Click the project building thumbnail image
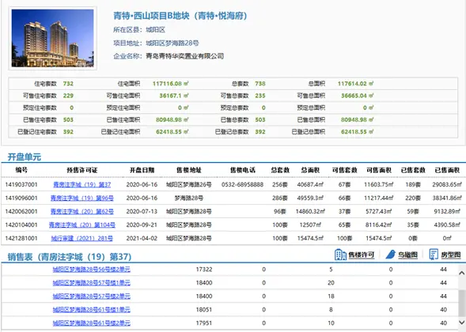The width and height of the screenshot is (466, 332). pos(52,38)
